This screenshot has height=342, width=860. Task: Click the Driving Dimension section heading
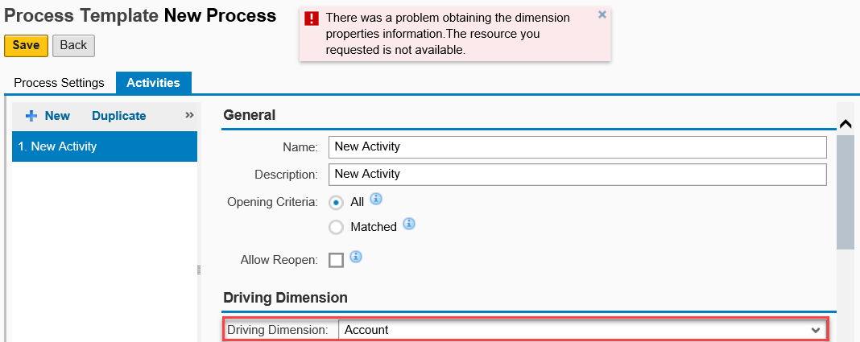pos(285,298)
